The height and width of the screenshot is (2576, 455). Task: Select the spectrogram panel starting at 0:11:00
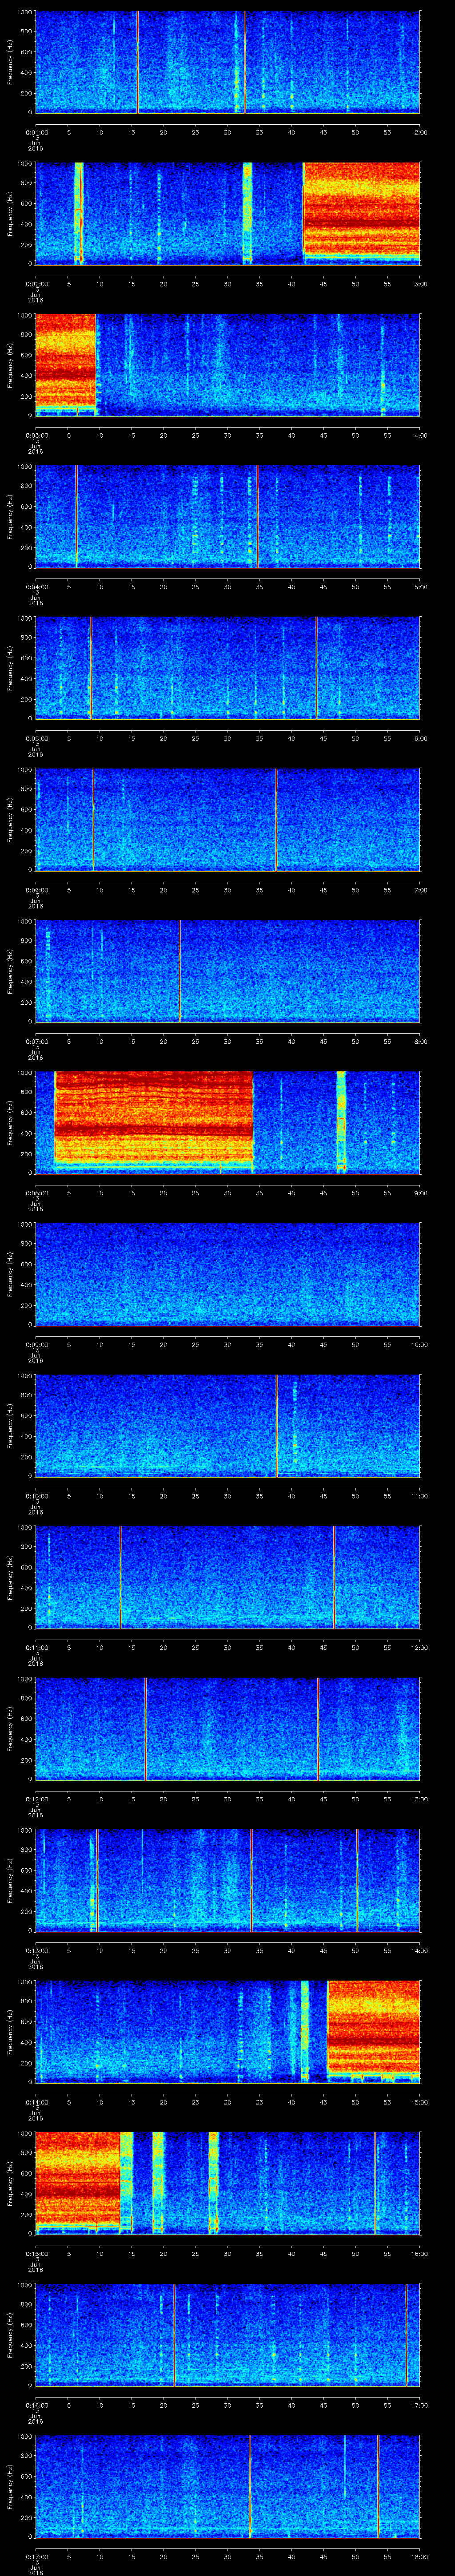(x=227, y=1577)
